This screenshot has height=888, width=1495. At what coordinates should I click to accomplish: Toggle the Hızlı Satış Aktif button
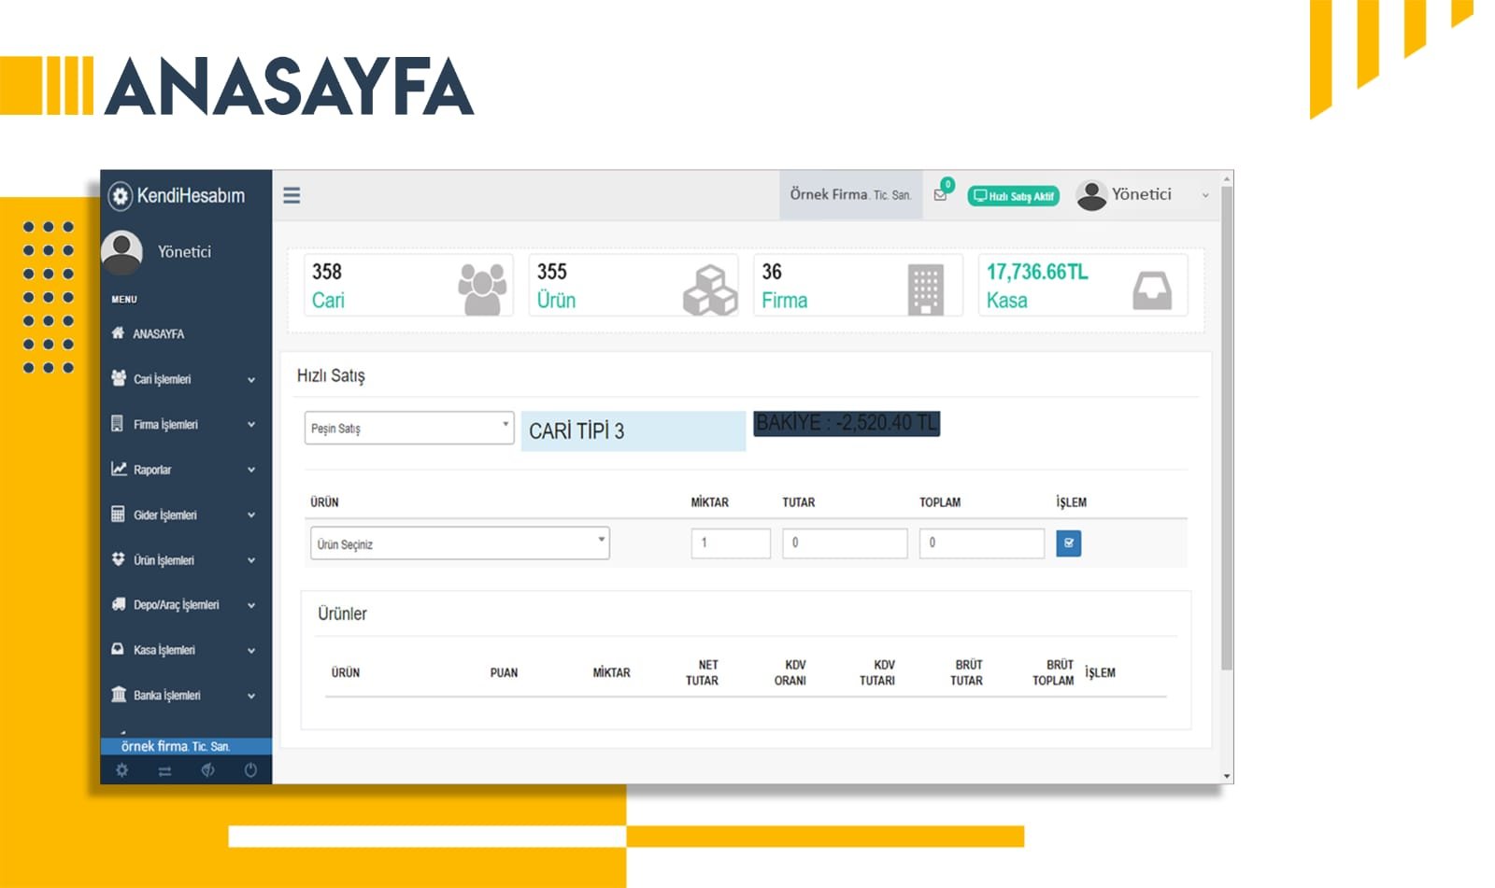tap(1013, 196)
